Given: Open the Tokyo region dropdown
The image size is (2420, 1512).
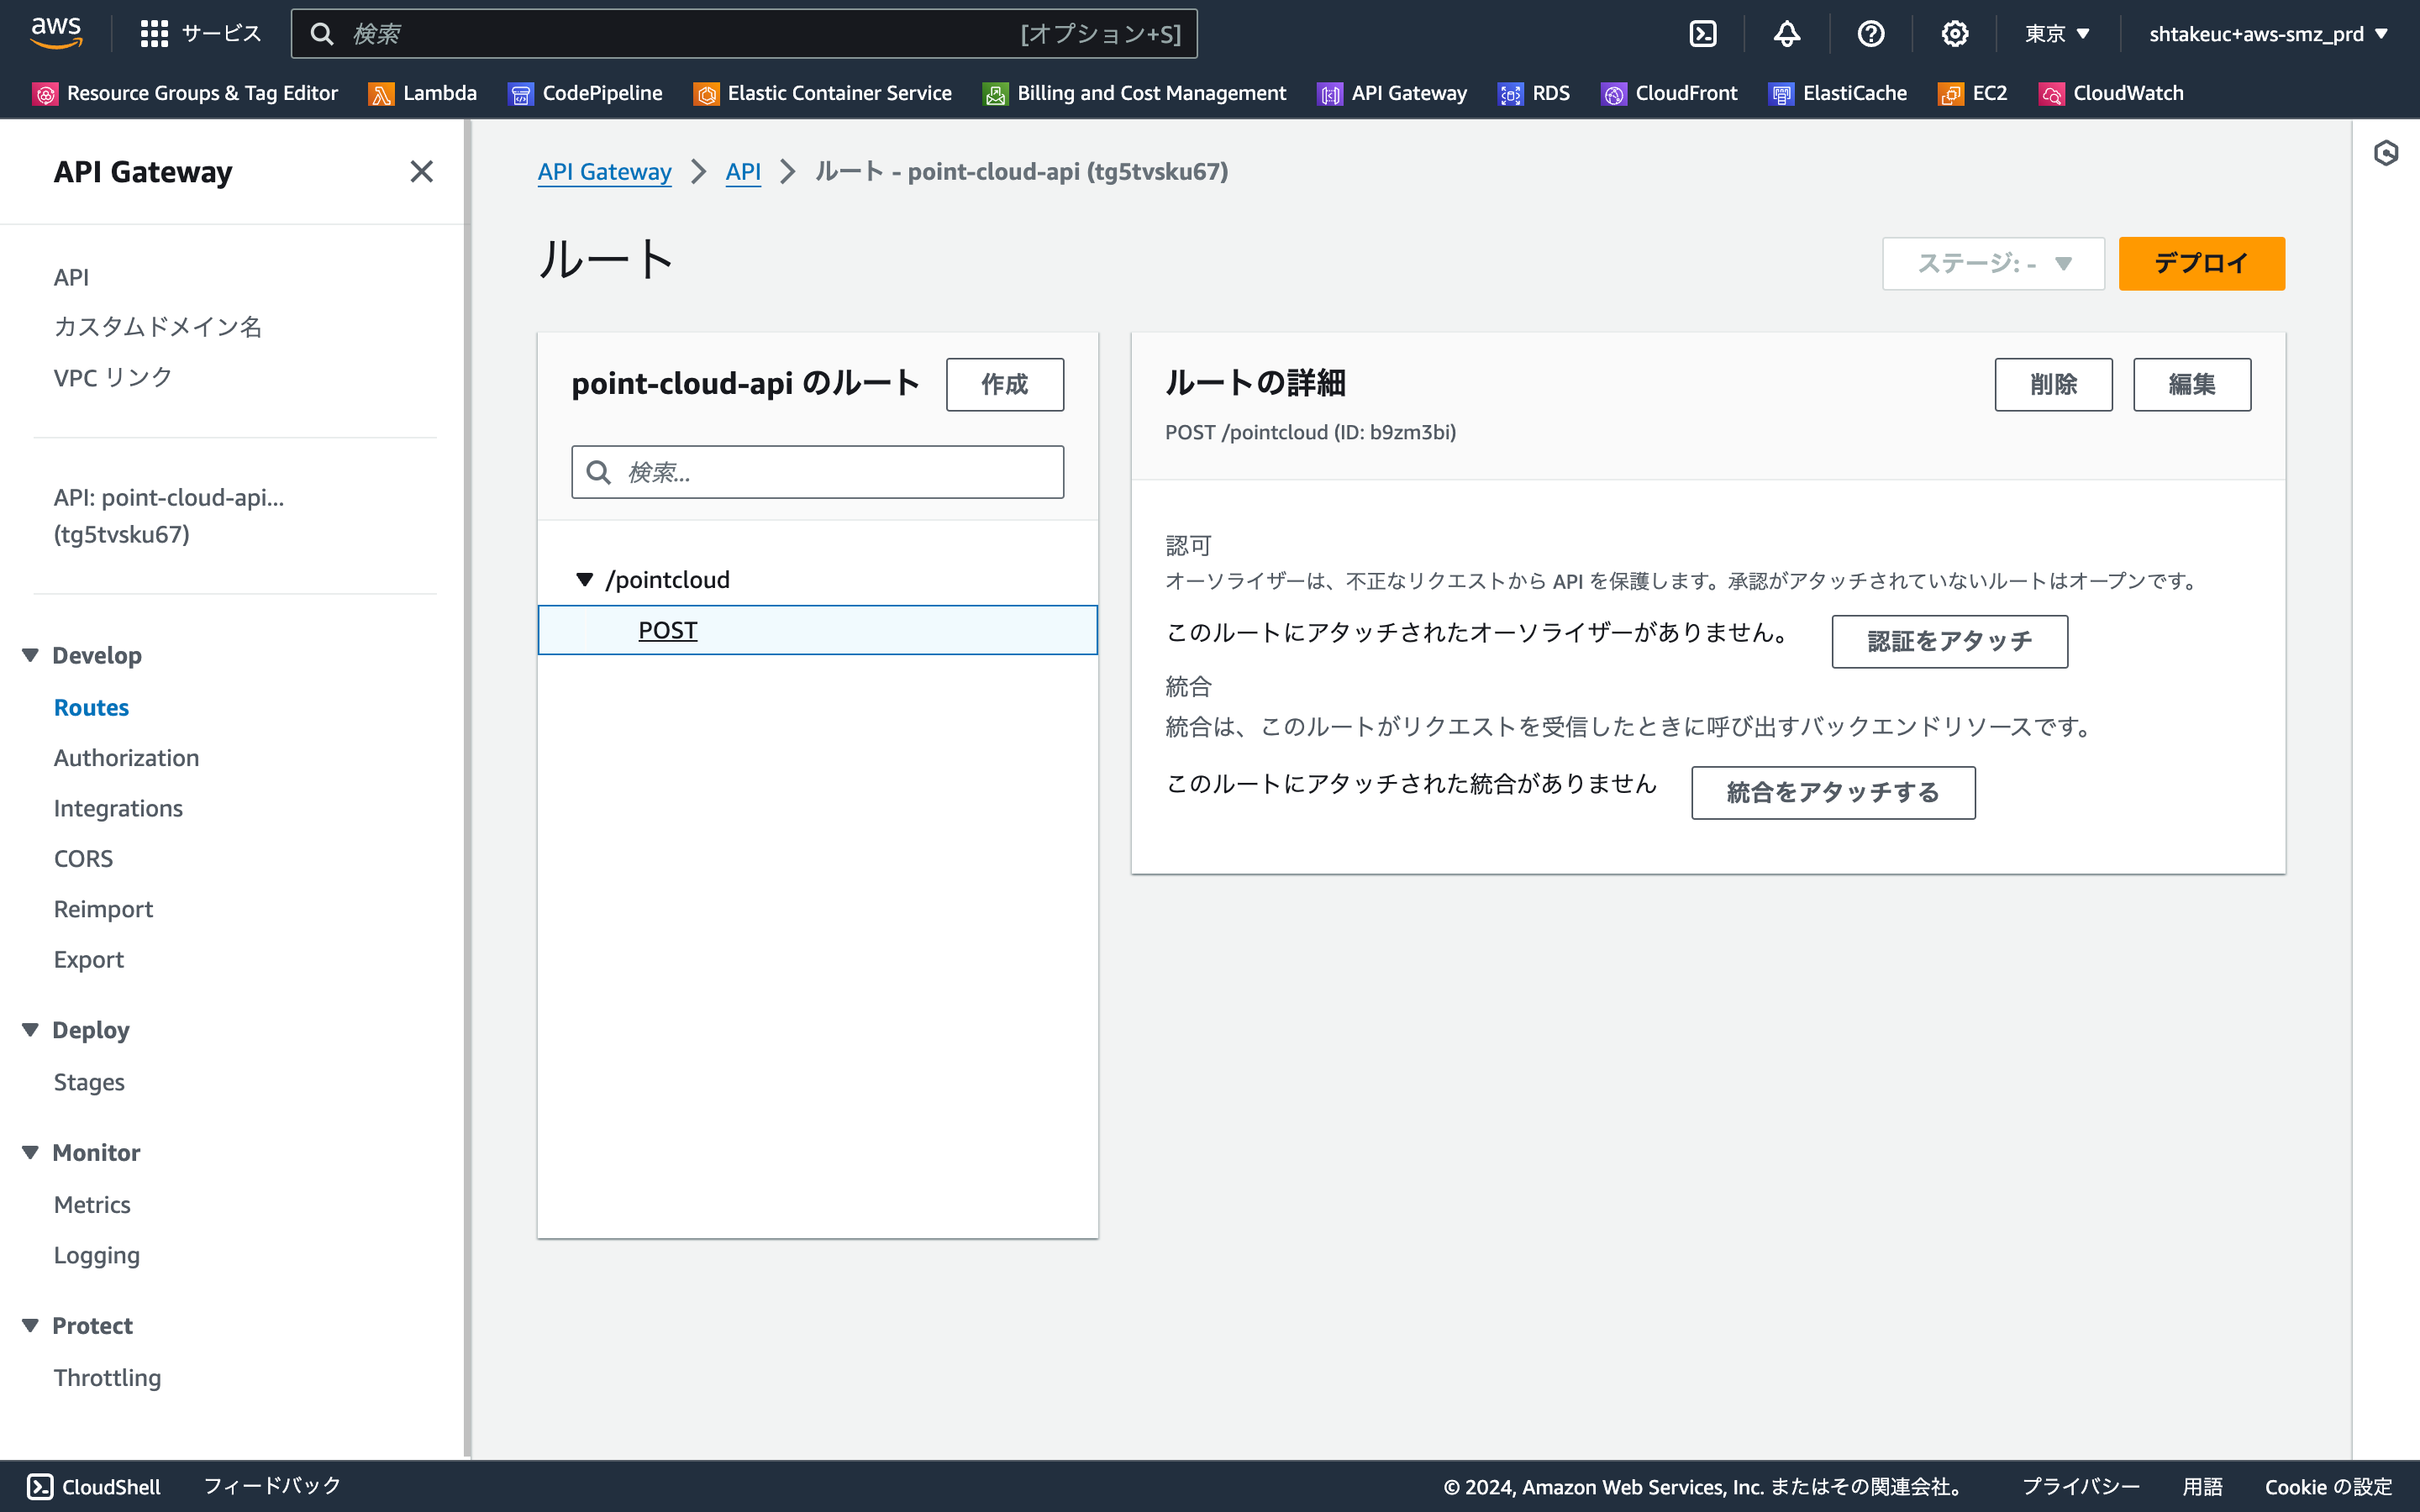Looking at the screenshot, I should click(2057, 34).
